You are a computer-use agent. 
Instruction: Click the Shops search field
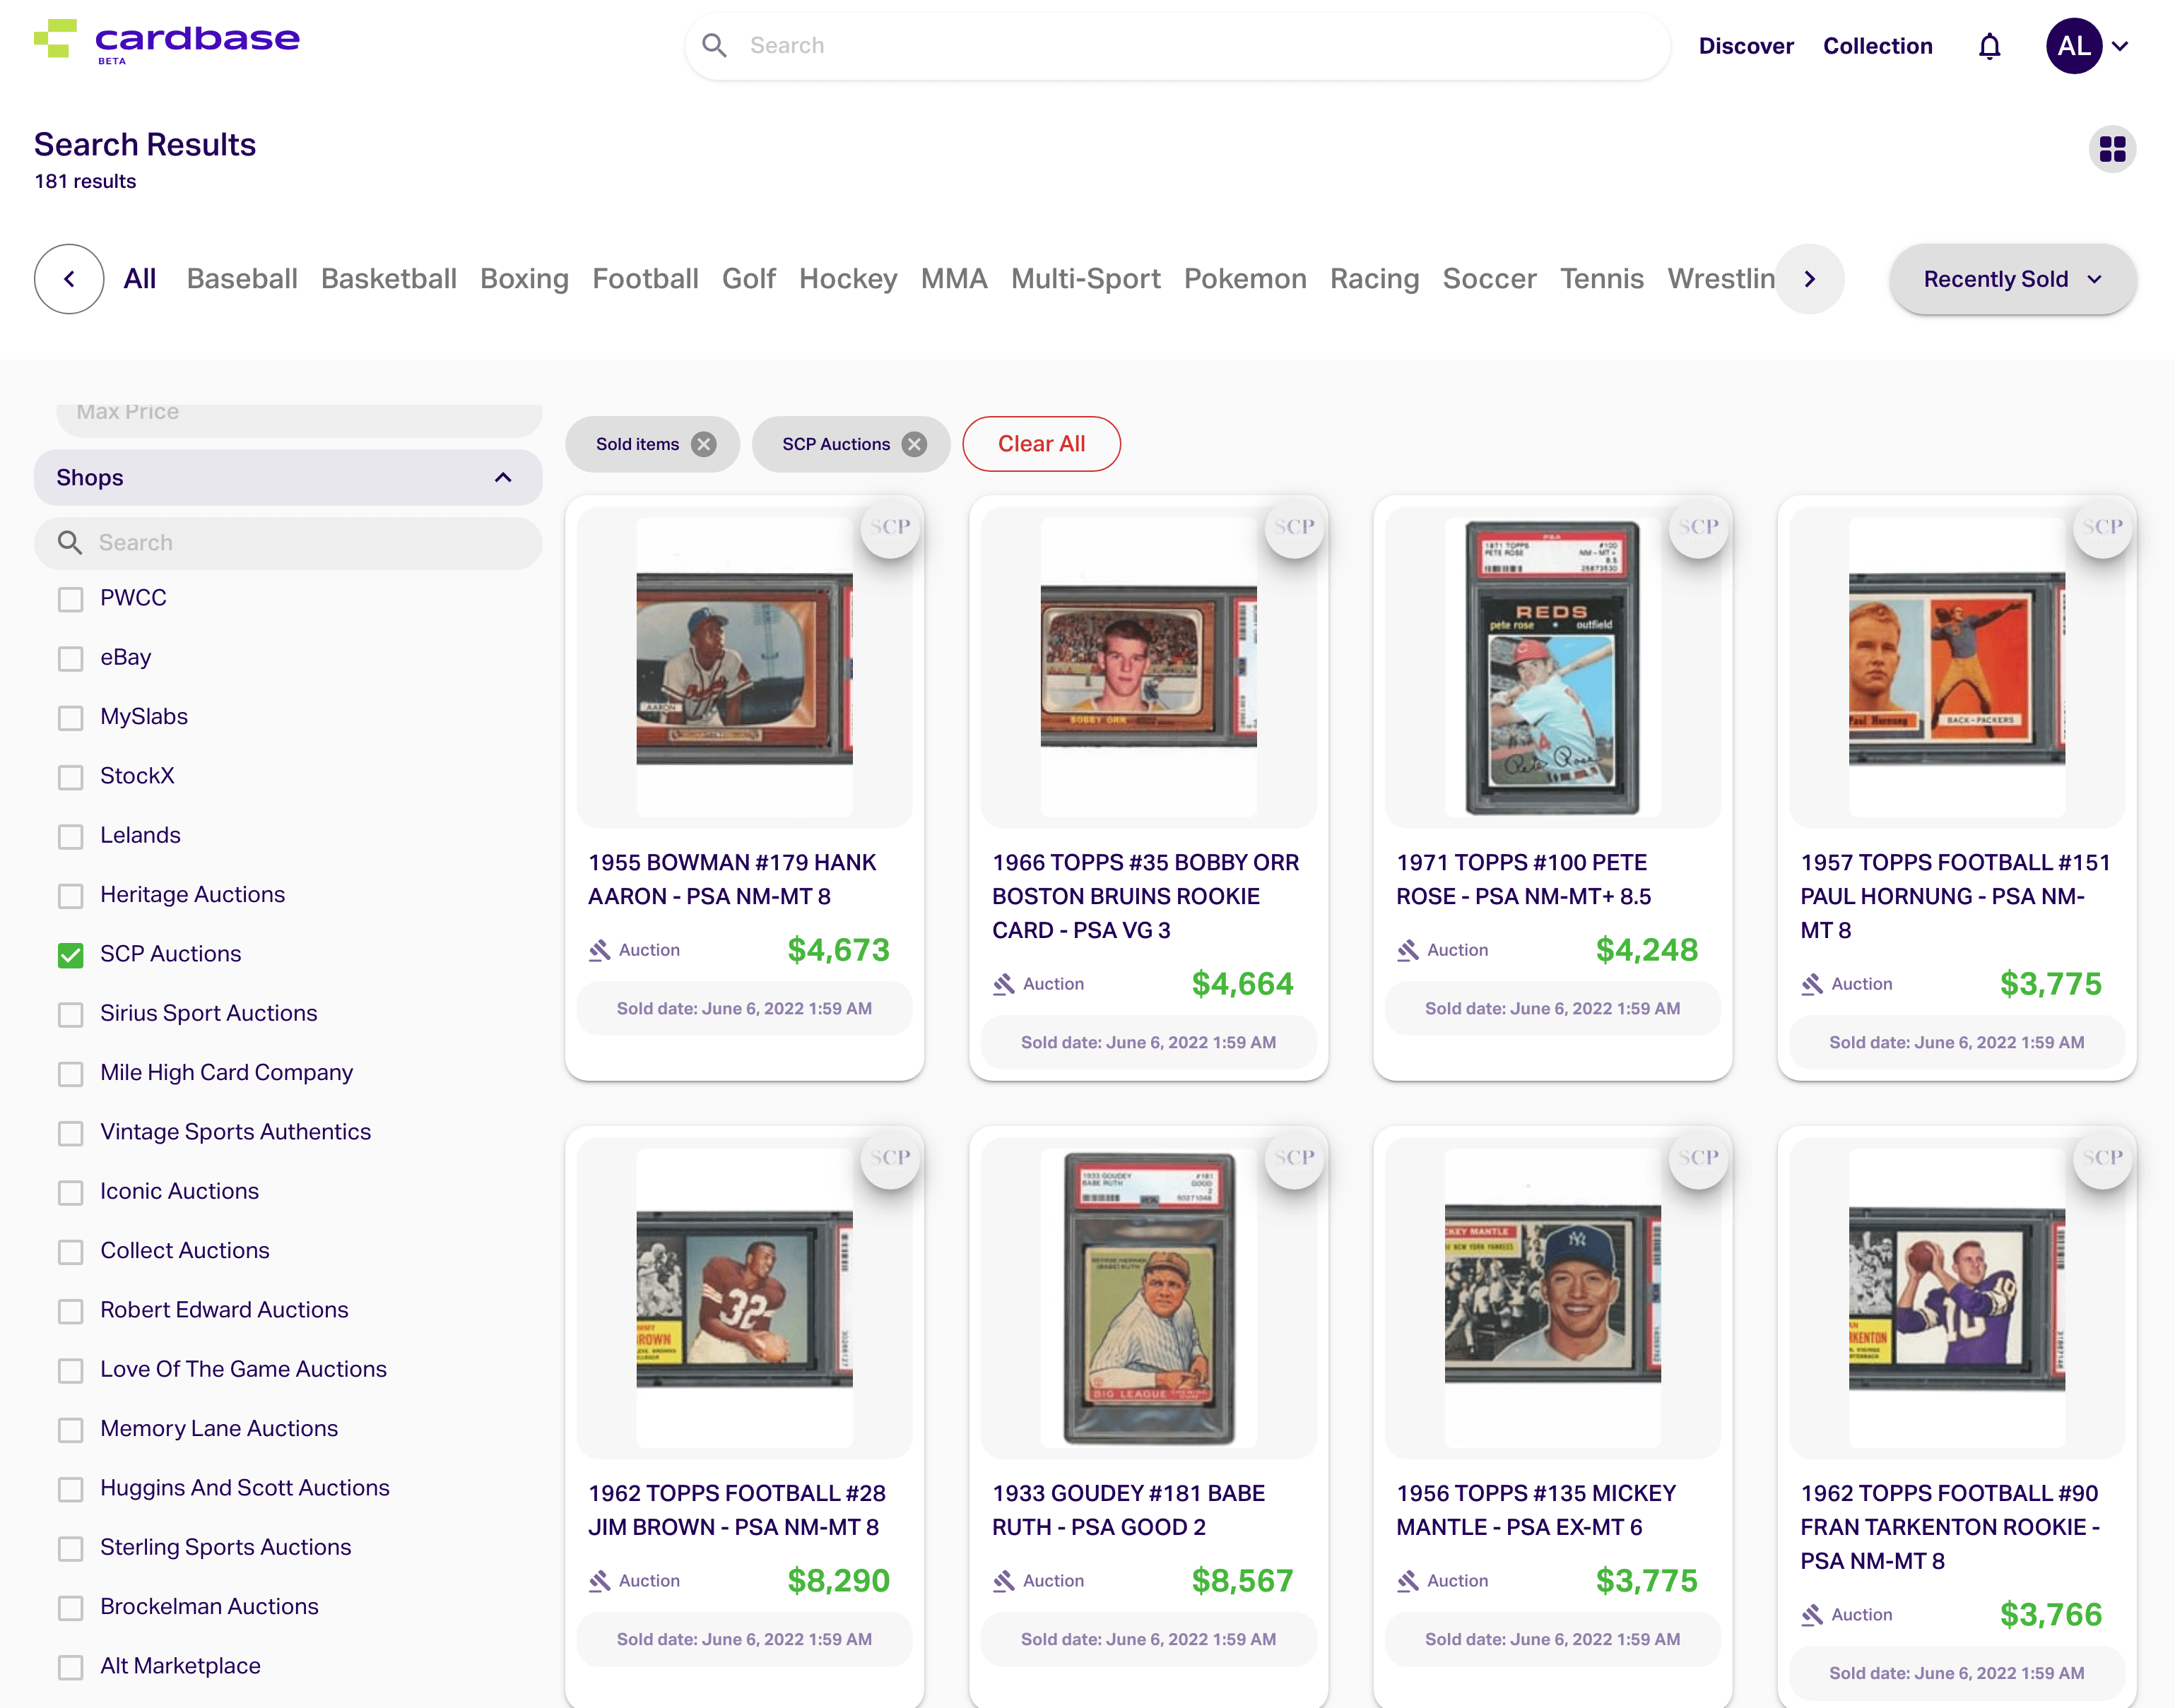coord(288,543)
